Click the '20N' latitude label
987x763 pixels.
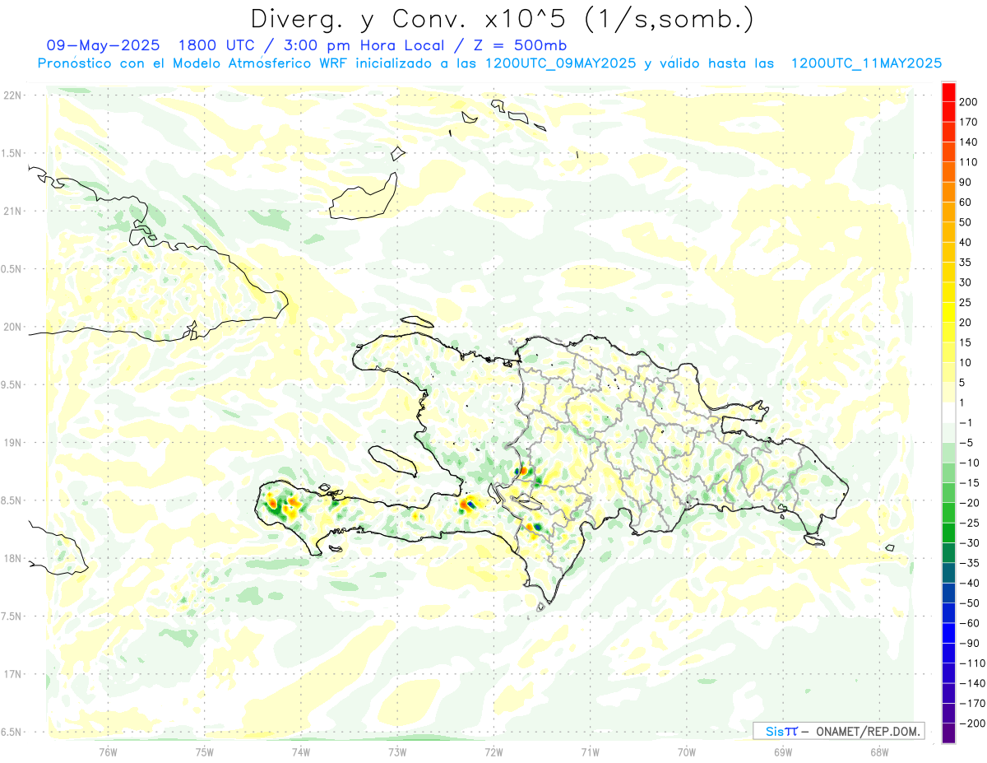point(12,327)
